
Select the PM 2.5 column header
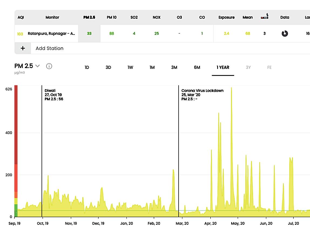click(89, 17)
